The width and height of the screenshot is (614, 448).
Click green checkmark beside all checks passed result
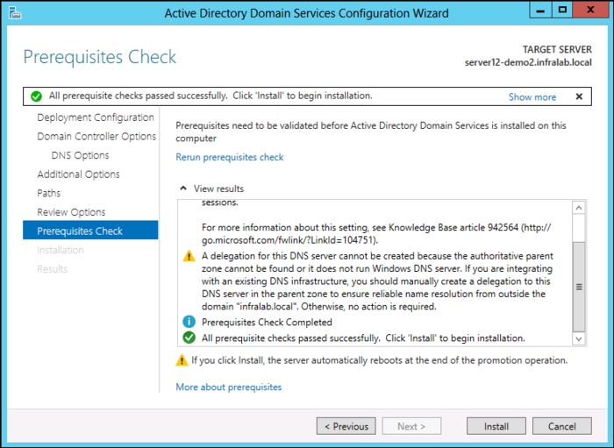click(189, 338)
